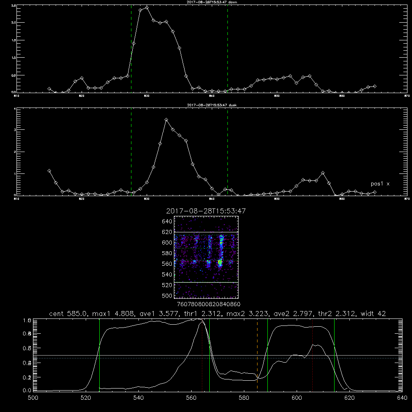Screen dimensions: 412x412
Task: Click the bright vertical streak near 840 in the spectrogram
Action: (x=221, y=251)
